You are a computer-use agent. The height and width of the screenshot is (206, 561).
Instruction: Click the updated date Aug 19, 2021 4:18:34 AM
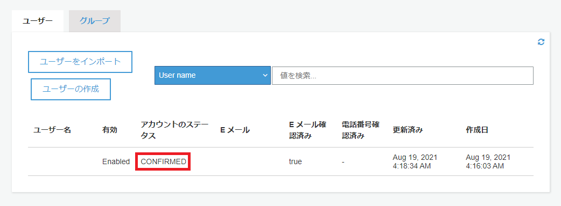point(415,161)
